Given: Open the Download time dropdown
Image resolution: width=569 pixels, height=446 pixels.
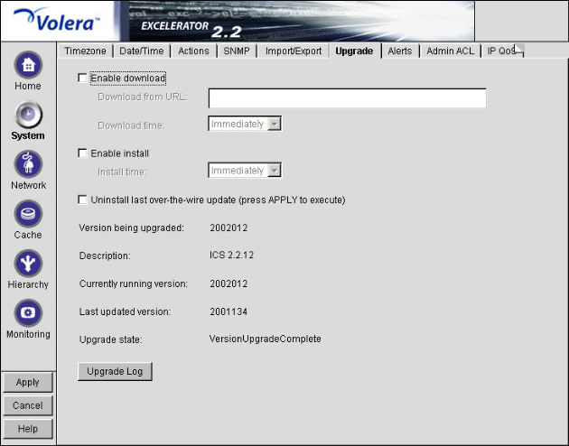Looking at the screenshot, I should (245, 124).
